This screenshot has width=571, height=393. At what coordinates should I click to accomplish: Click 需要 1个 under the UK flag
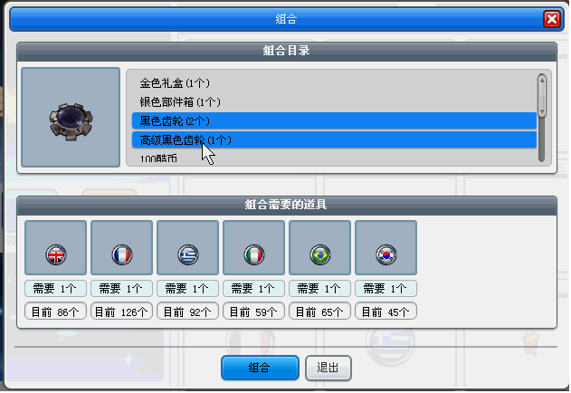click(56, 289)
